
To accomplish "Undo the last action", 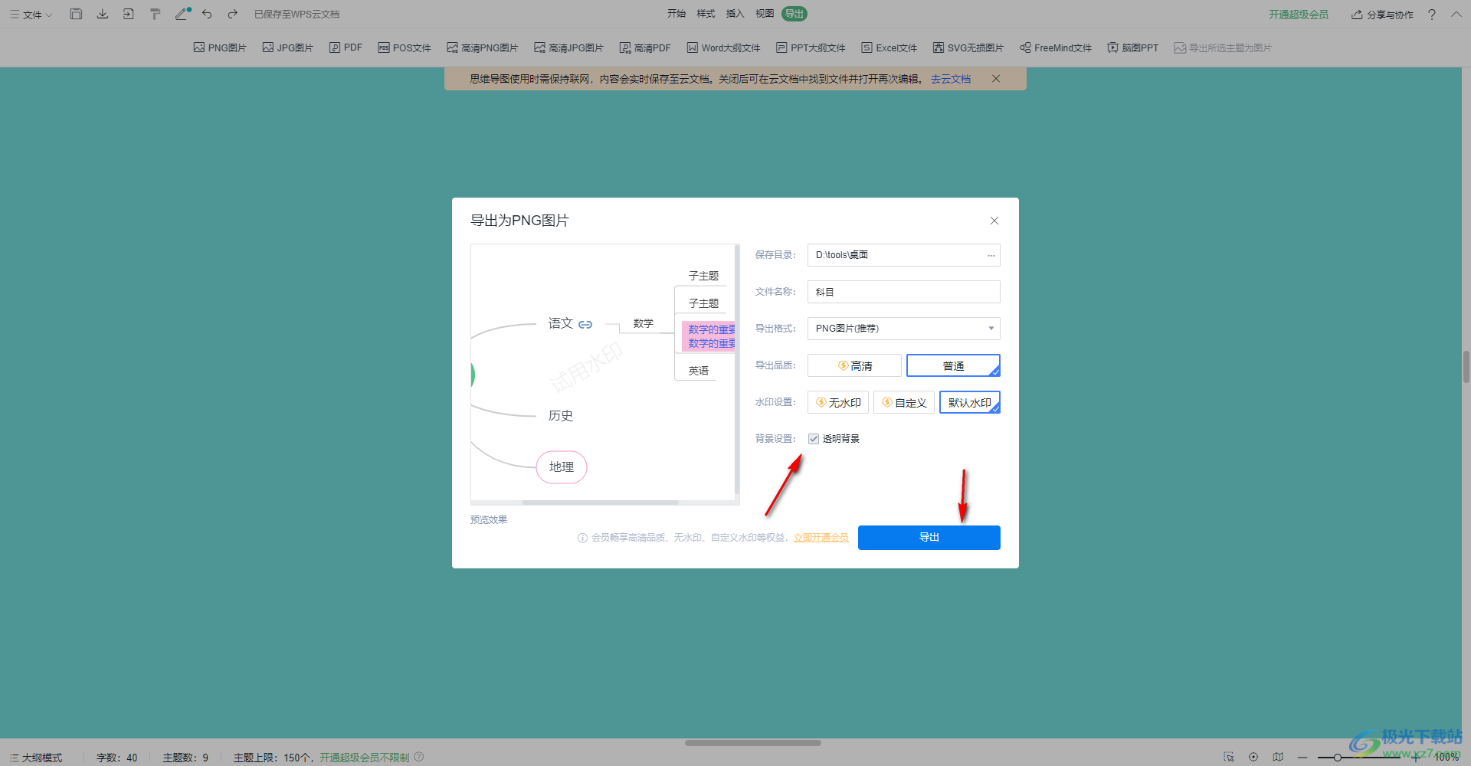I will click(x=207, y=14).
